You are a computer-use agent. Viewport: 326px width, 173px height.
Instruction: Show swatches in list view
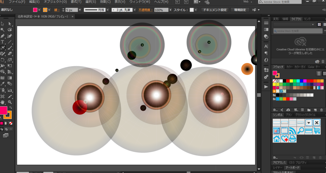[319, 73]
